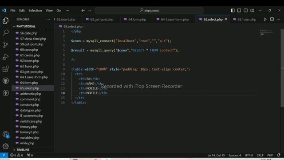Open the Extensions view
The width and height of the screenshot is (284, 160).
tap(6, 69)
